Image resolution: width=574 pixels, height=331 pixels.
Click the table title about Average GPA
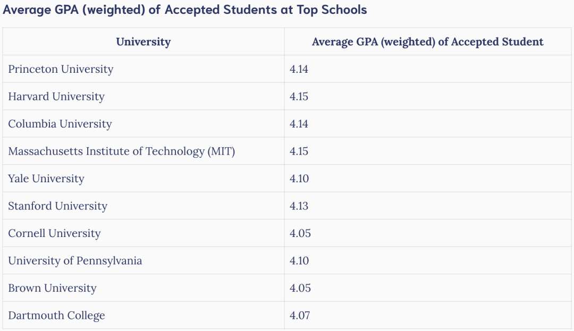click(185, 10)
